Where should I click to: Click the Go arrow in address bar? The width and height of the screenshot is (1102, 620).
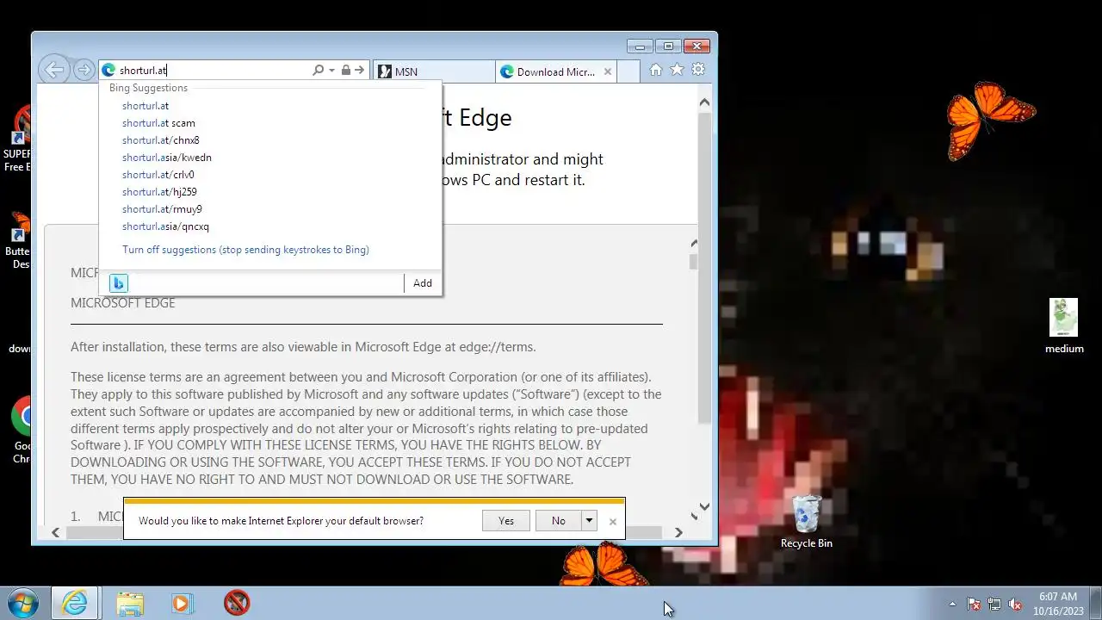click(360, 71)
